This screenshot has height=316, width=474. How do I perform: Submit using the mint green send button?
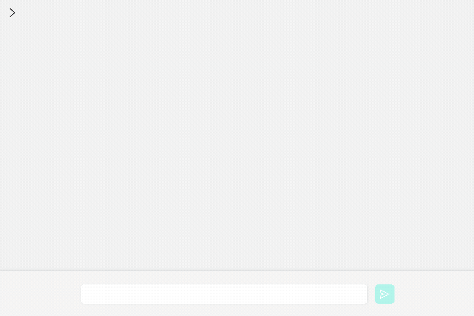[x=384, y=294]
